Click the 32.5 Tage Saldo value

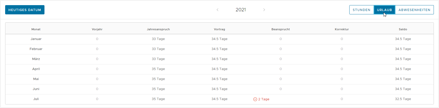403,99
